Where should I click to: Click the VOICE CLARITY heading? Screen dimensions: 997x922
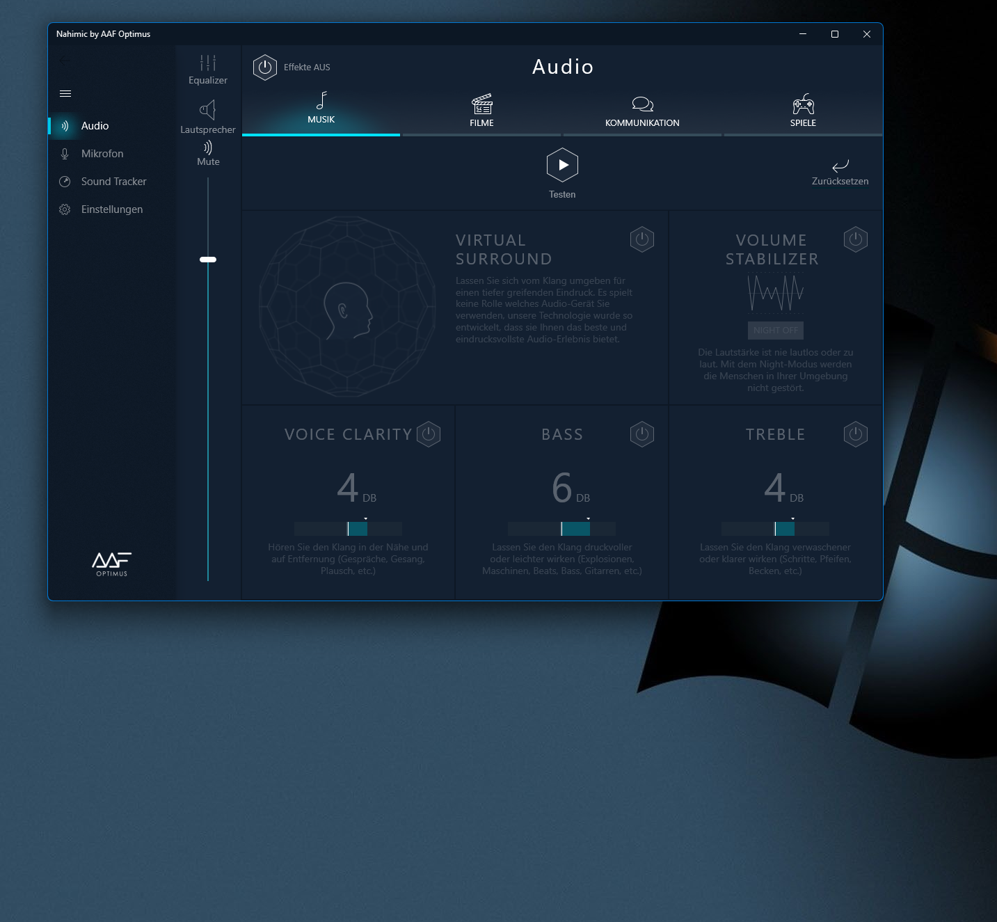(x=349, y=434)
